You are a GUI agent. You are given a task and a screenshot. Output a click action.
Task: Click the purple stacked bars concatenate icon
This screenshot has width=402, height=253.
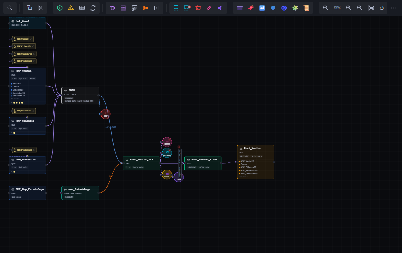coord(123,8)
